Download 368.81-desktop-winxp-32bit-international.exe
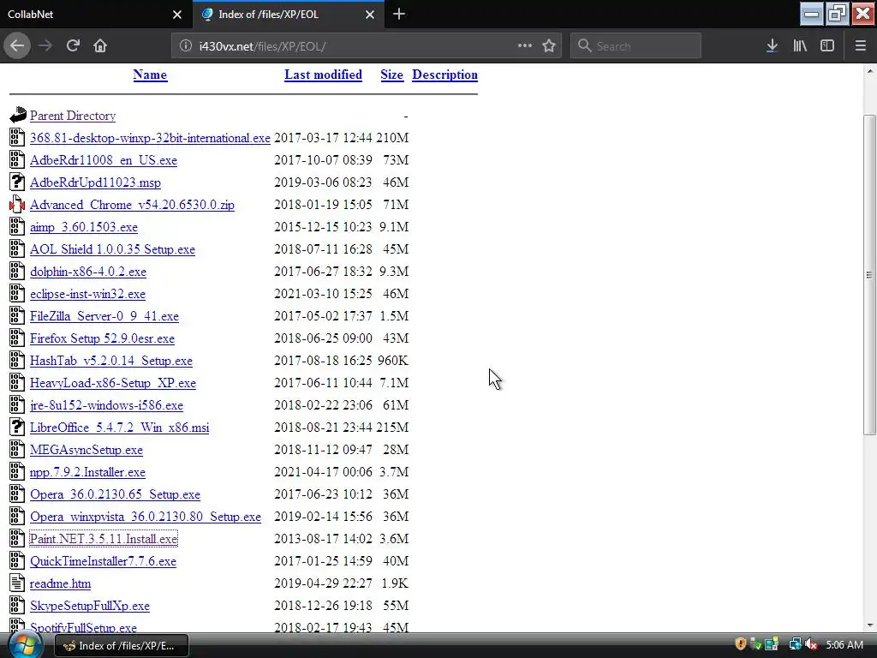 pos(150,138)
